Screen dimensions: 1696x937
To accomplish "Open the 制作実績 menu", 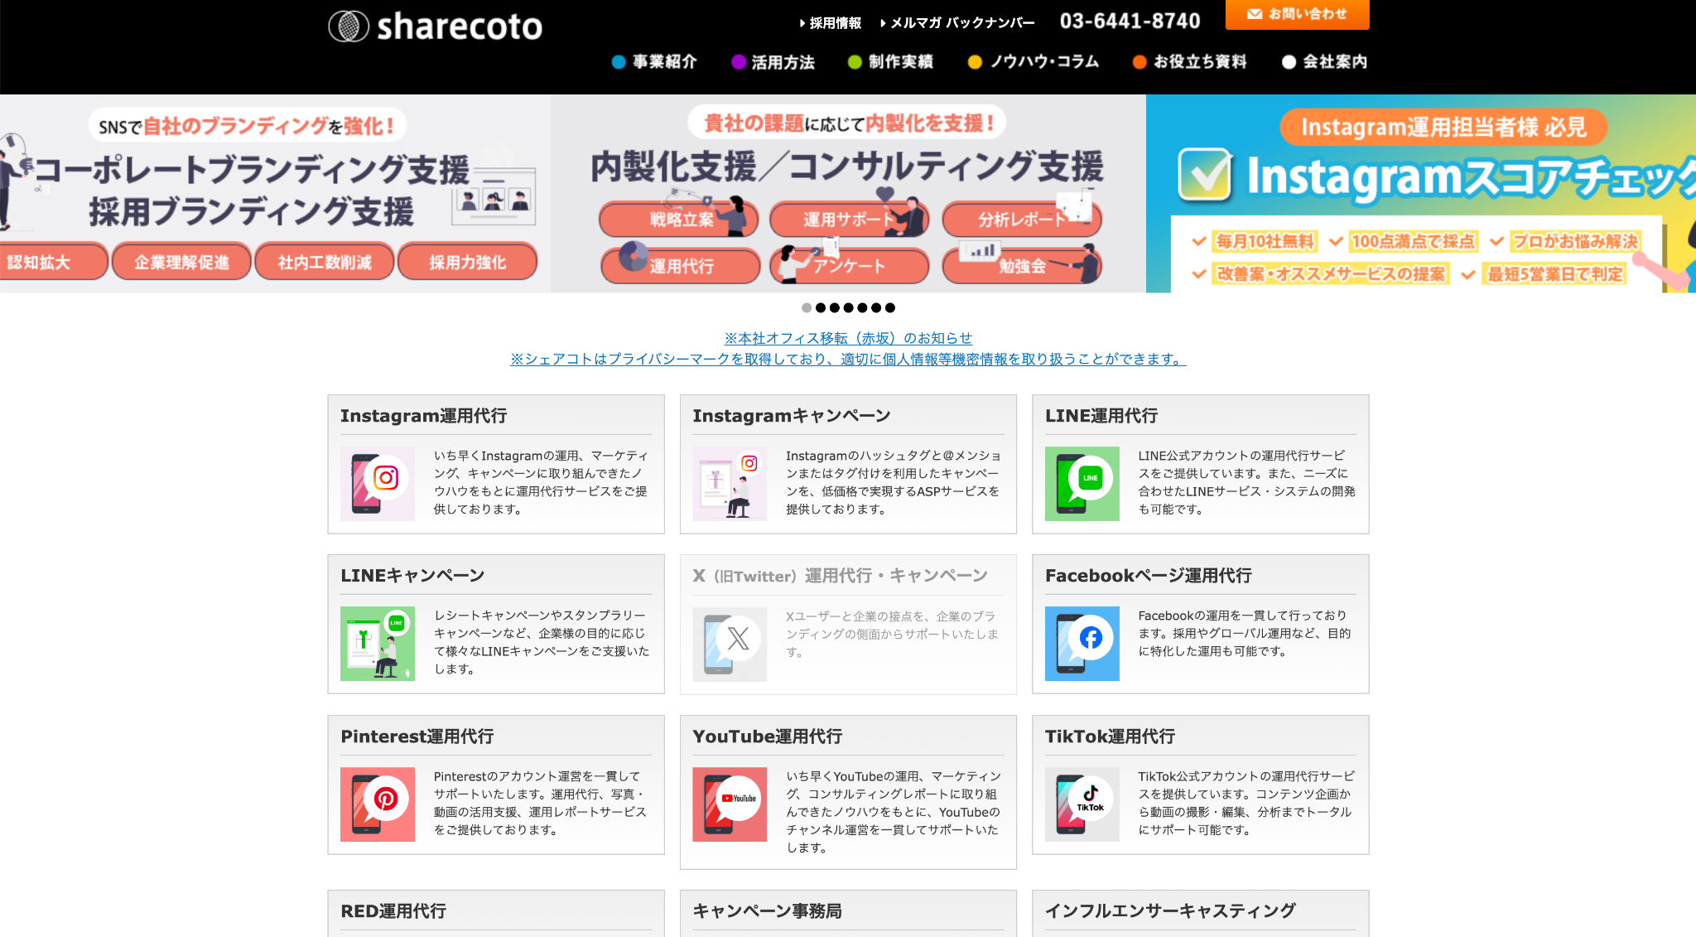I will click(x=891, y=61).
